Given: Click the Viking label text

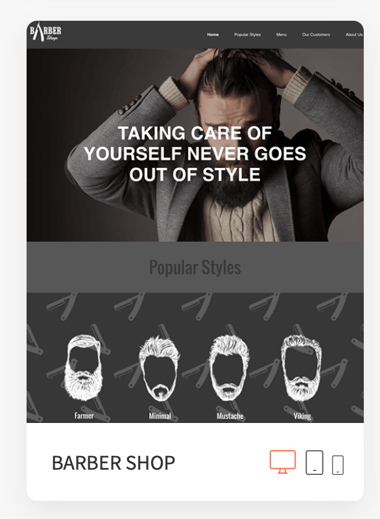Looking at the screenshot, I should coord(302,416).
